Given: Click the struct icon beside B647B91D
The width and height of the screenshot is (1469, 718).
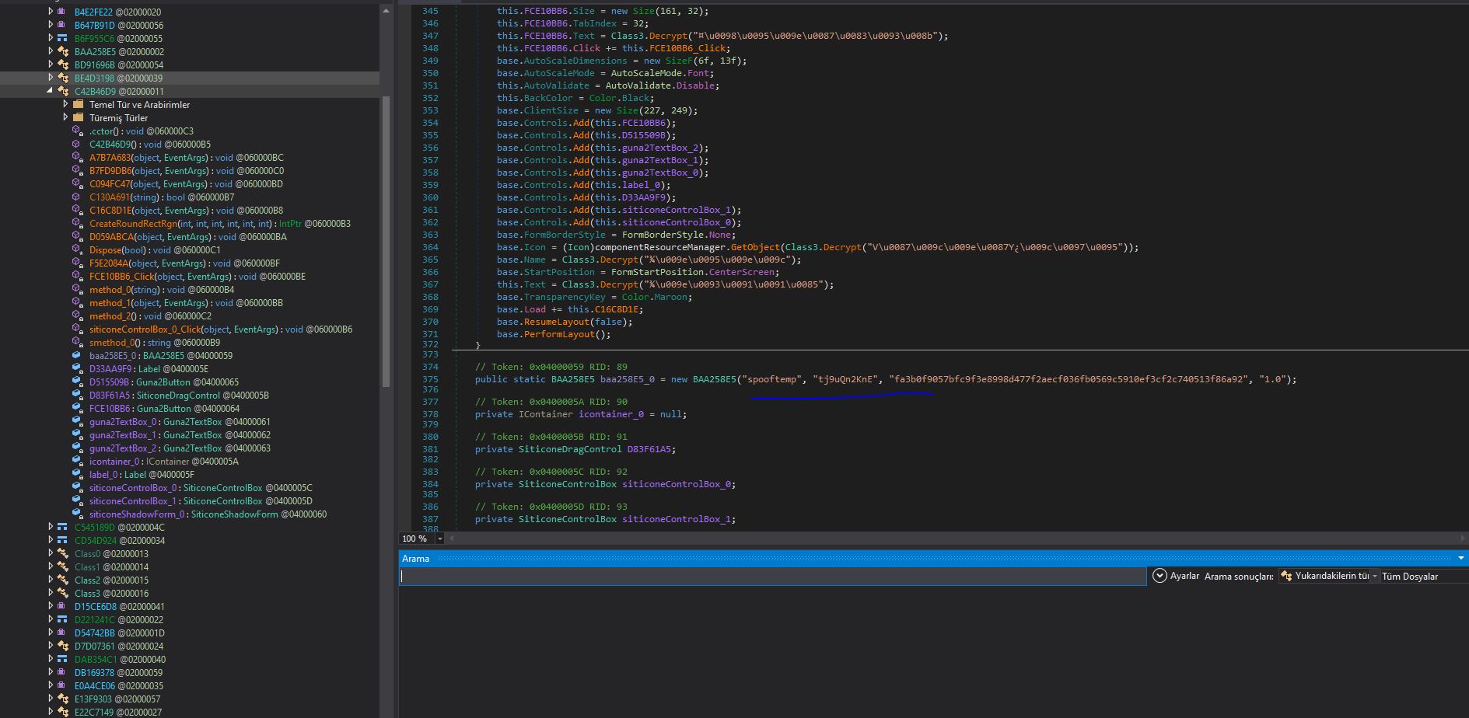Looking at the screenshot, I should (62, 26).
